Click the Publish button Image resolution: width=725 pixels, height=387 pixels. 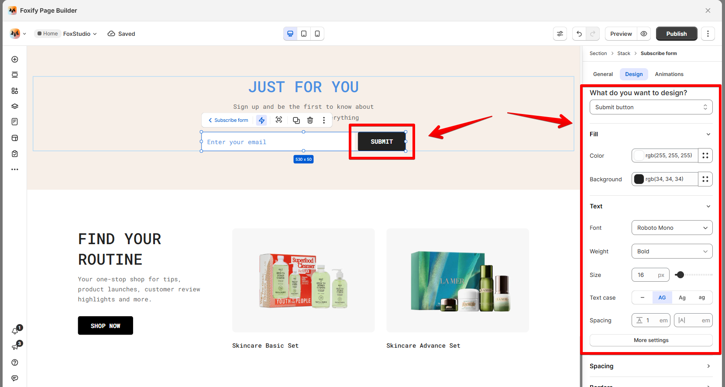click(677, 34)
